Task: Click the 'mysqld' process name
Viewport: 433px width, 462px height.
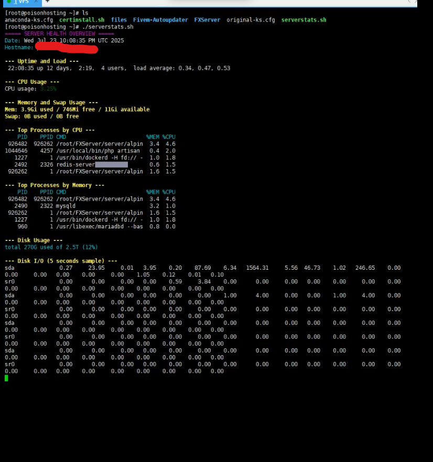Action: click(66, 206)
